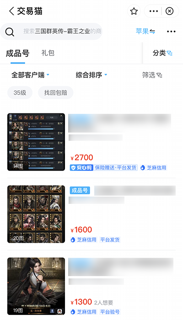Open the ¥2700 listing thumbnail with 14图
This screenshot has height=320, width=183.
point(36,142)
